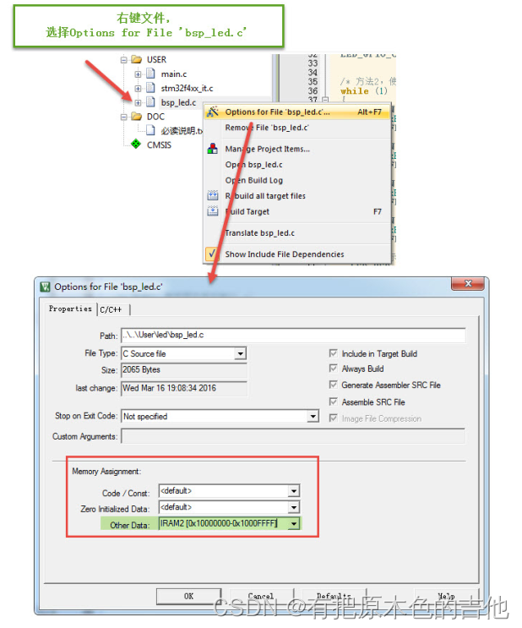522x628 pixels.
Task: Click the Custom Arguments input field
Action: (x=293, y=436)
